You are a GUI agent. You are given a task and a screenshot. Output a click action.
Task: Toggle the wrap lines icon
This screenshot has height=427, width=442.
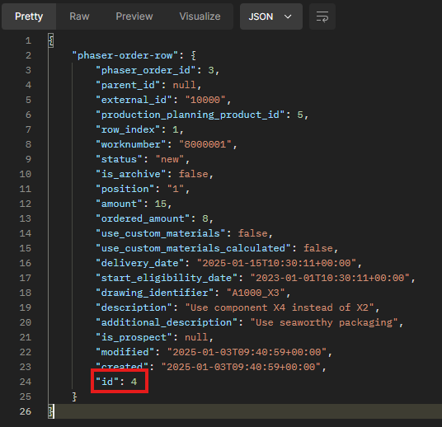click(322, 16)
